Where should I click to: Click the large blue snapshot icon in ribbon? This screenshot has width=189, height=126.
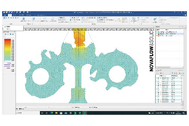24,19
